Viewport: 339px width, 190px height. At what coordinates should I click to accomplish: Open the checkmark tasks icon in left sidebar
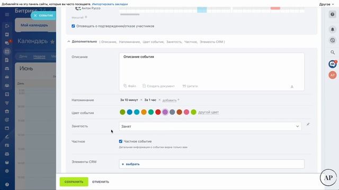coord(7,94)
